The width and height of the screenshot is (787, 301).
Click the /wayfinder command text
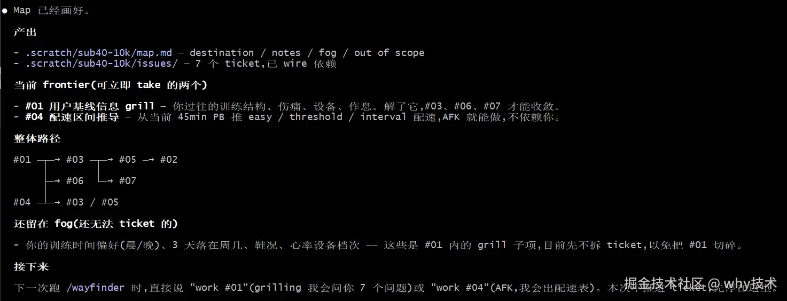(x=96, y=288)
